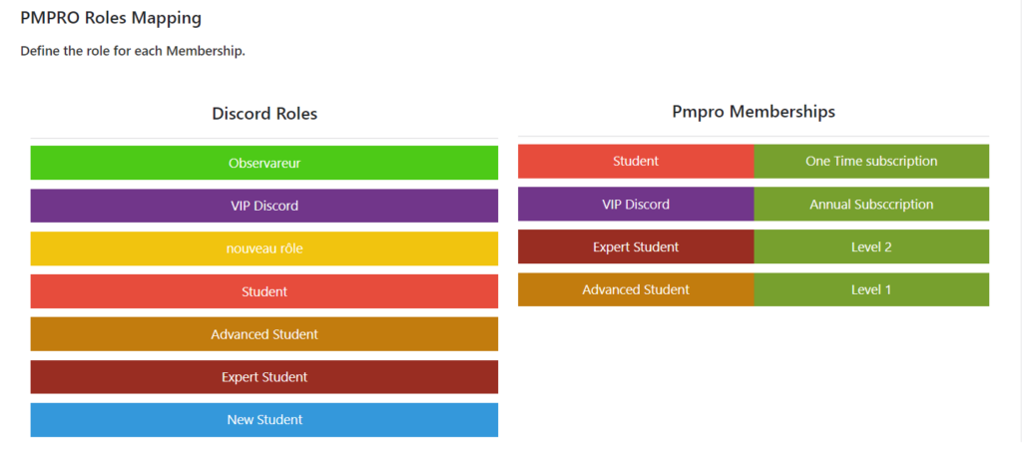The width and height of the screenshot is (1022, 474).
Task: Select the Level 1 membership block
Action: (871, 289)
